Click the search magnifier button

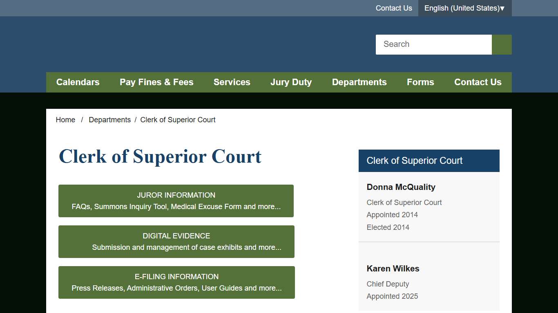(x=501, y=44)
